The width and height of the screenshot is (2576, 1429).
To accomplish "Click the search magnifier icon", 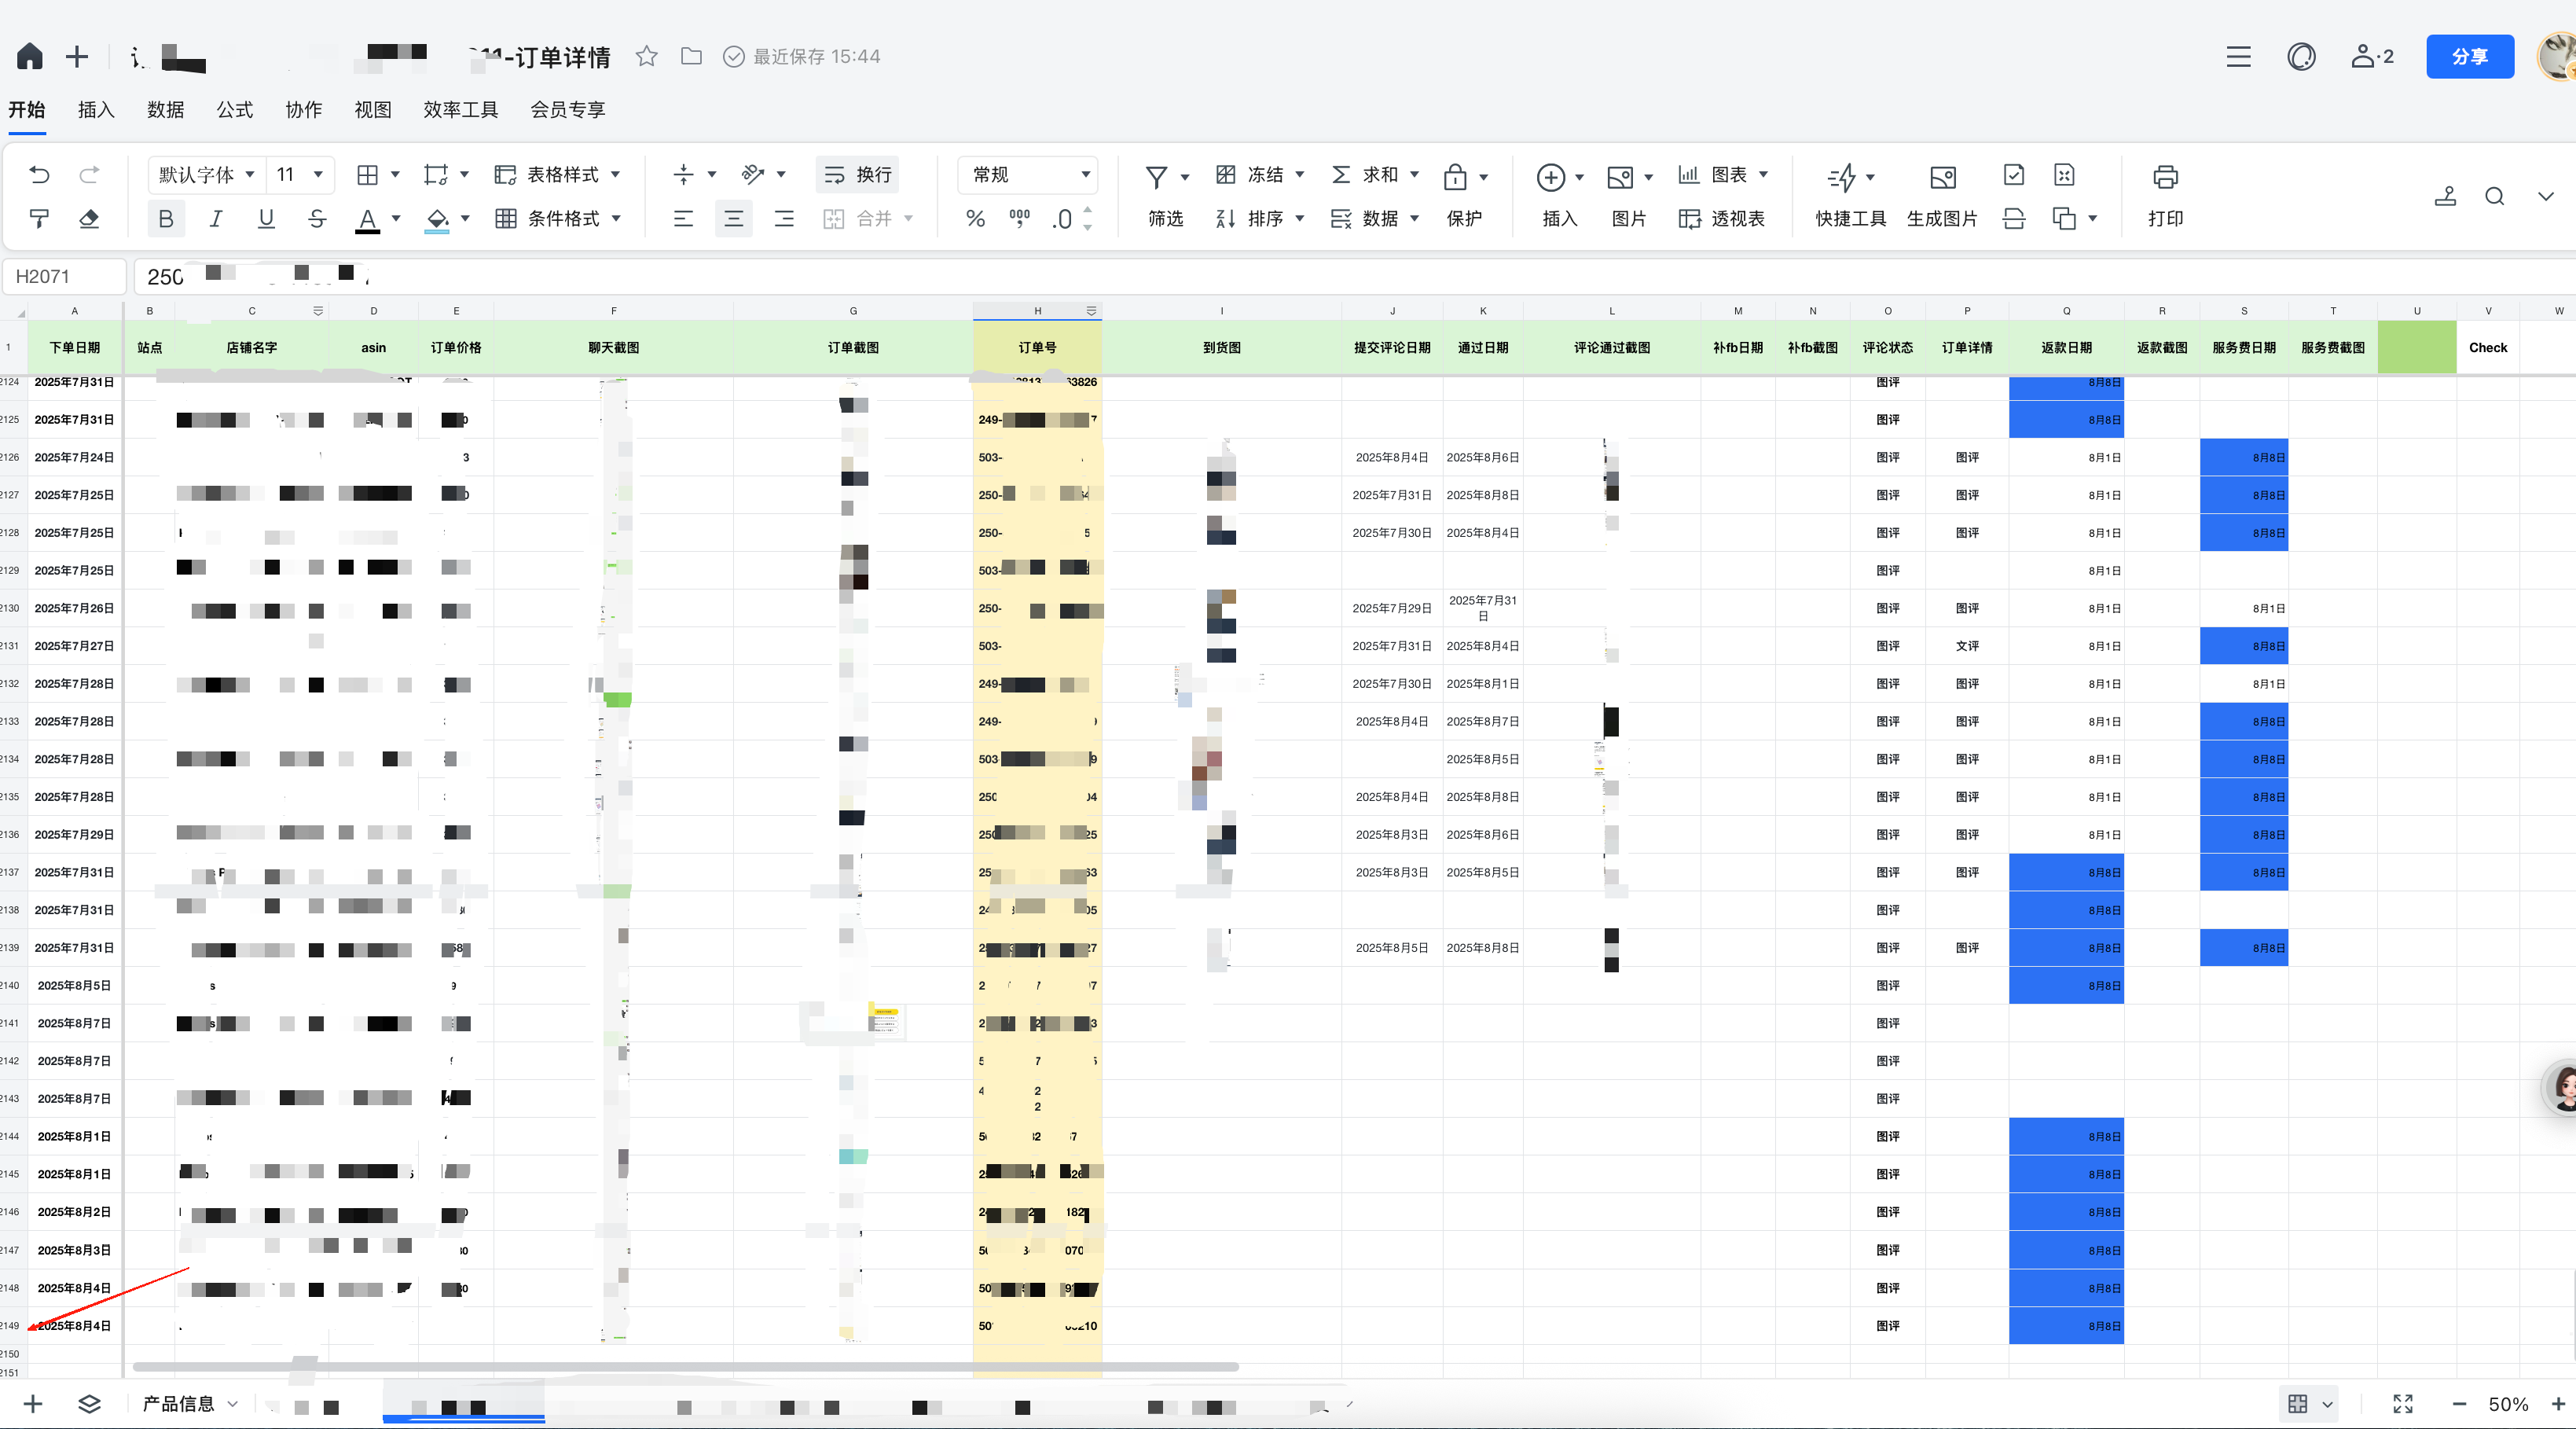I will tap(2494, 196).
